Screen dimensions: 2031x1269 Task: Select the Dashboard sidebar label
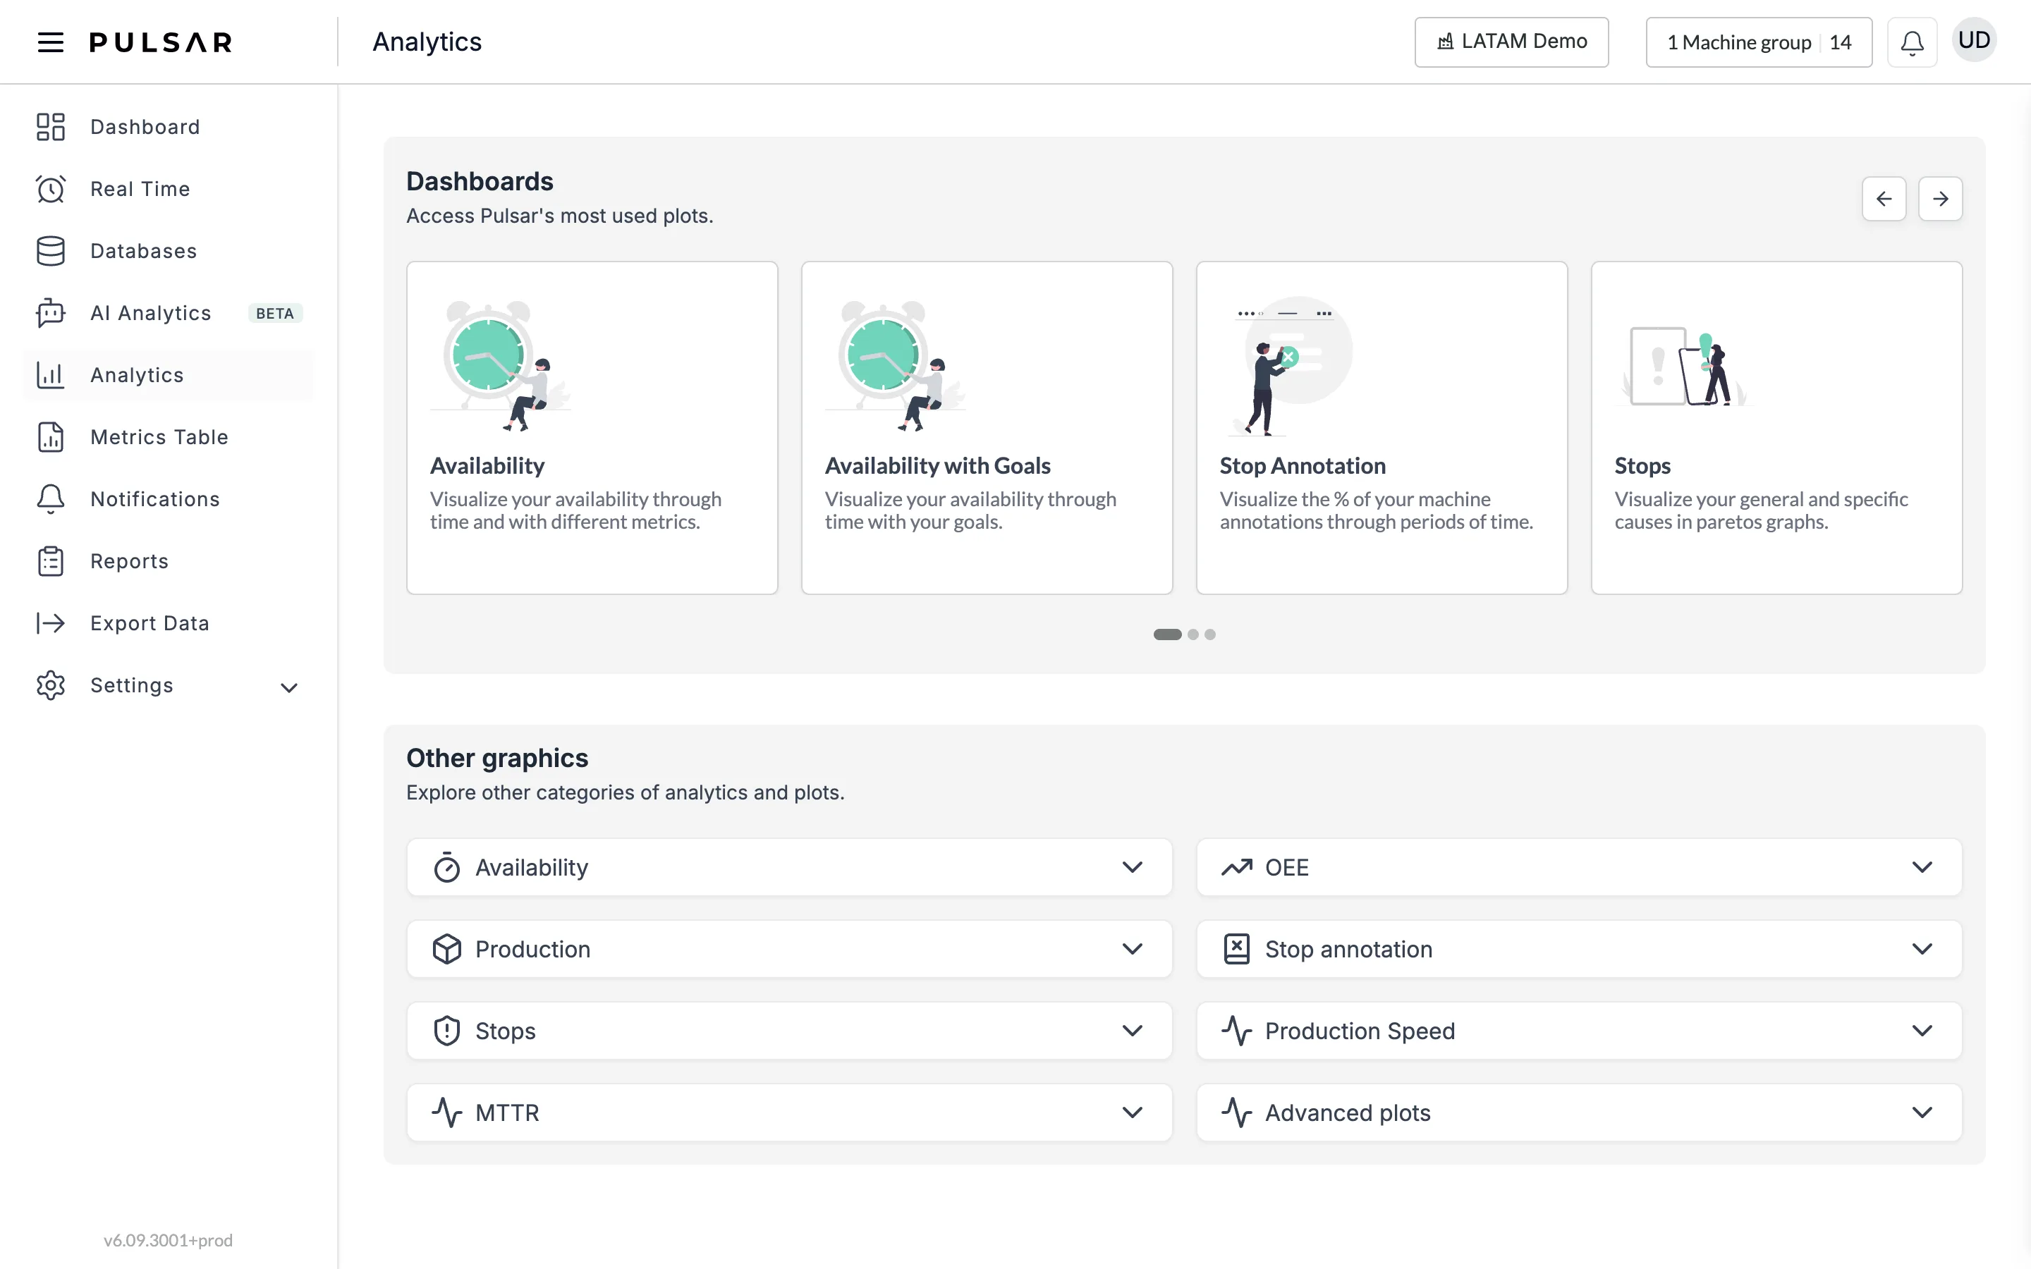(145, 127)
